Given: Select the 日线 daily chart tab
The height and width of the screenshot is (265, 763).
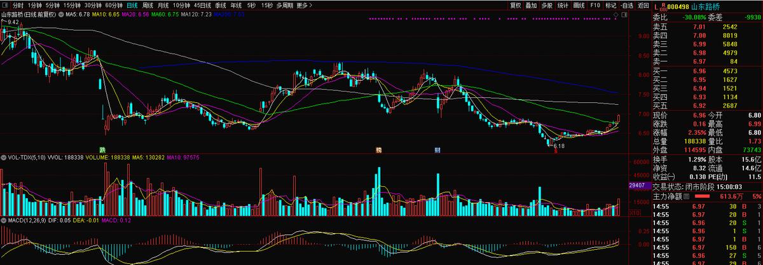Looking at the screenshot, I should point(132,5).
